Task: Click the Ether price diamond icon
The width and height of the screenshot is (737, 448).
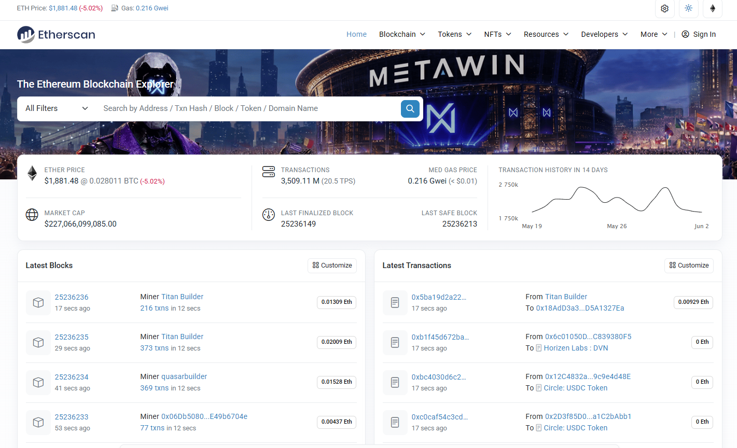Action: (x=32, y=173)
